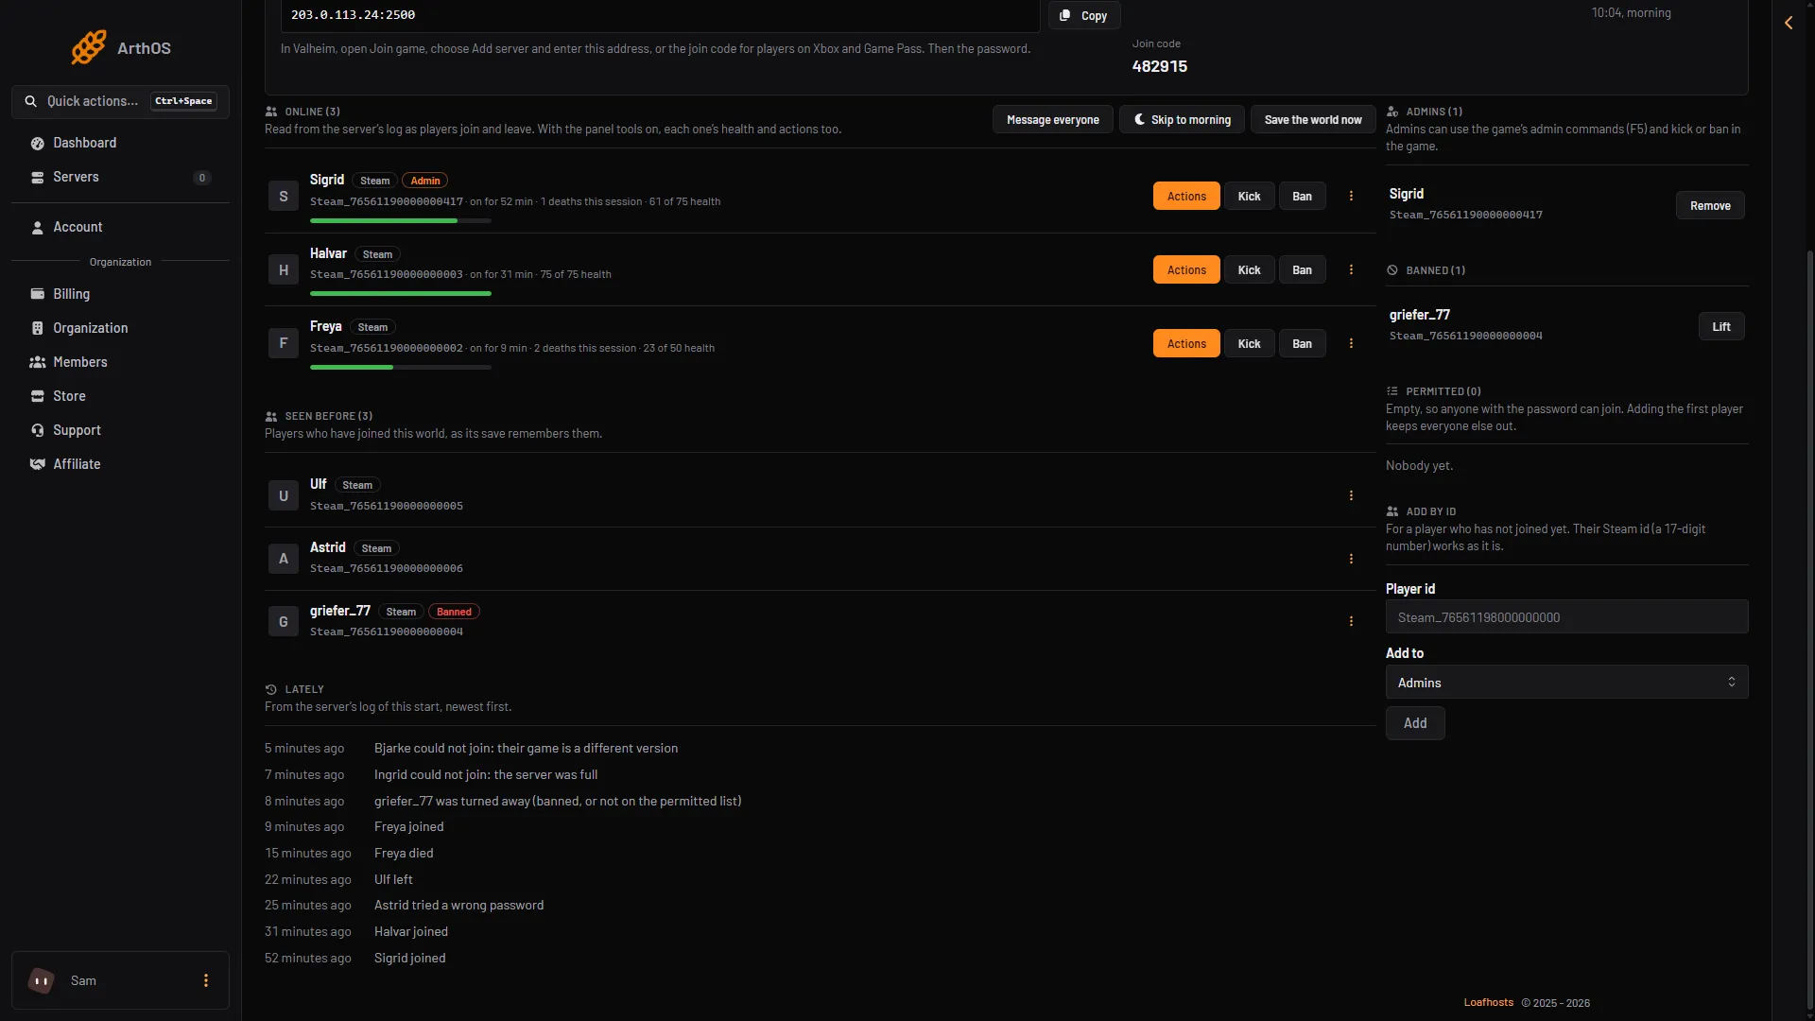Click the ArthOS wheat logo icon

89,47
